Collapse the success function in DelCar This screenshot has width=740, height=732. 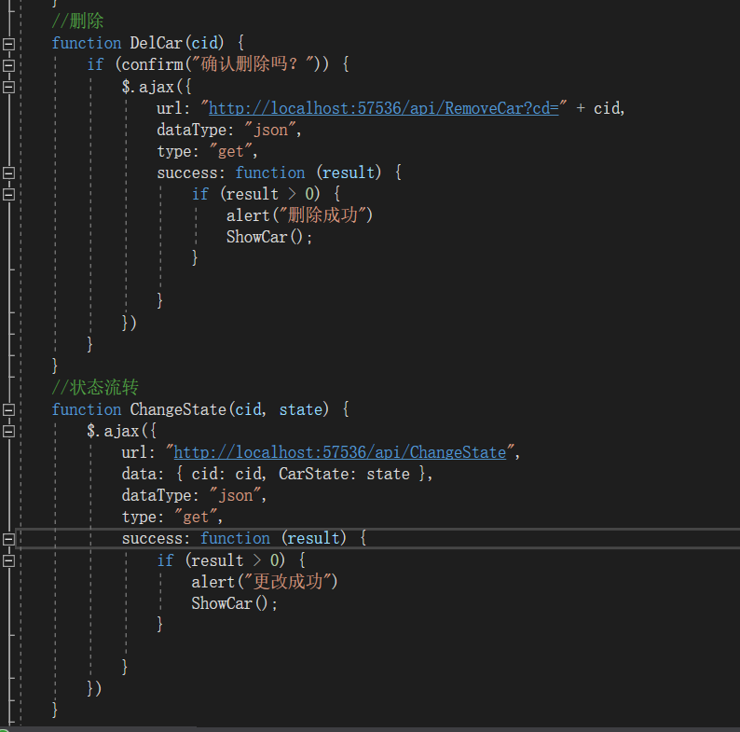[9, 173]
